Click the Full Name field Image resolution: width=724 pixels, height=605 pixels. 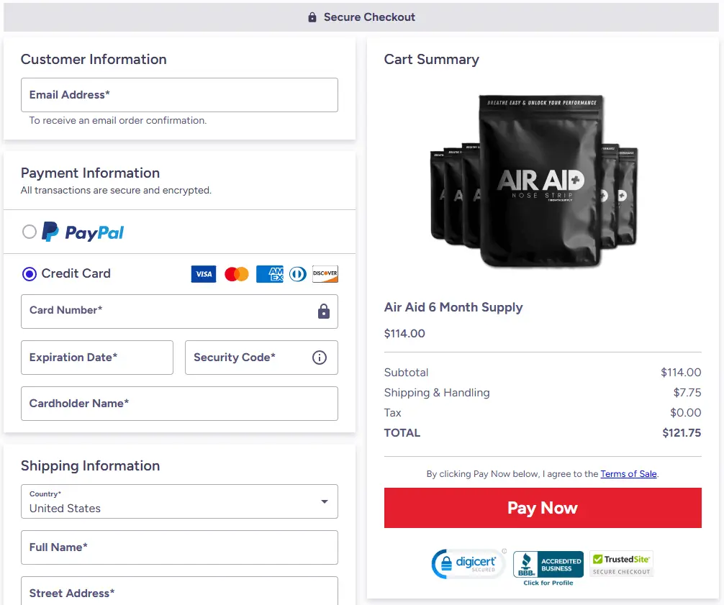[x=179, y=547]
